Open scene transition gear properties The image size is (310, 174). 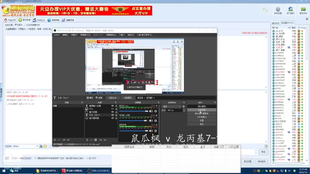point(183,107)
